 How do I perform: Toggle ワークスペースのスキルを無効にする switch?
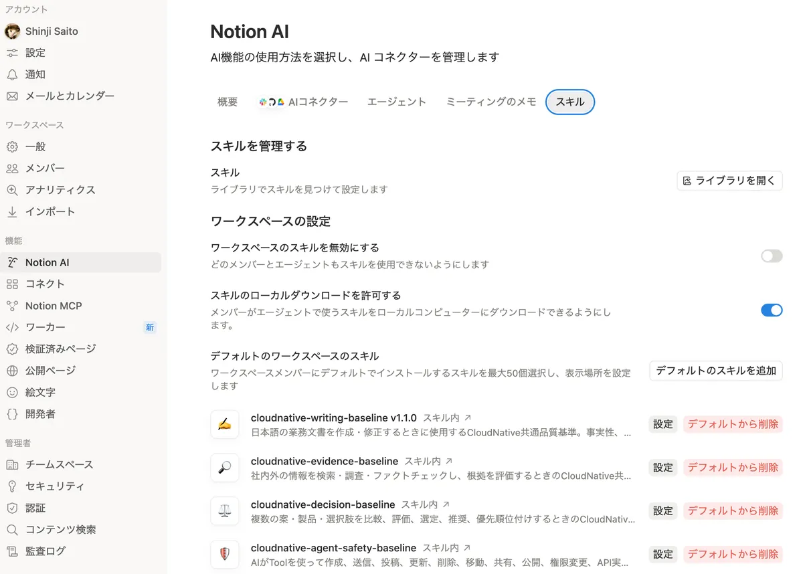point(772,256)
